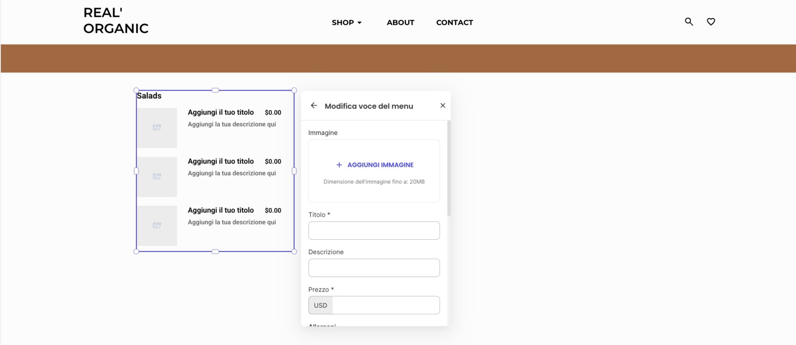The image size is (796, 345).
Task: Click the USD currency label
Action: point(321,305)
